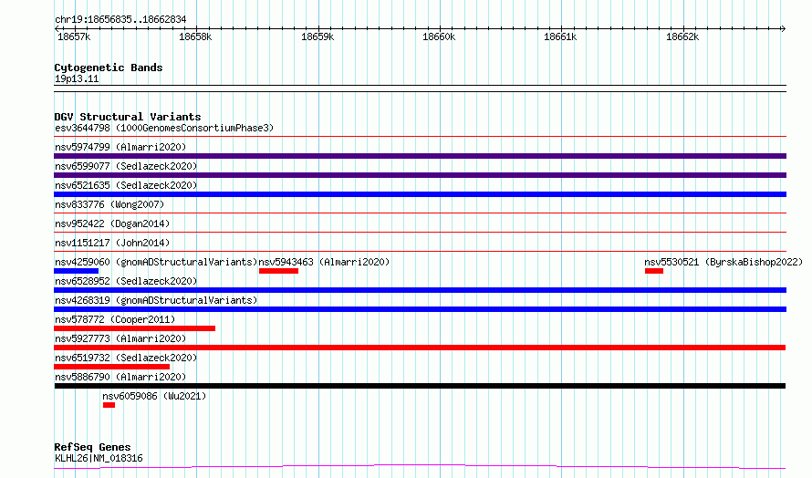The image size is (812, 478).
Task: Click the blue bar under nsv6528952
Action: pos(420,290)
